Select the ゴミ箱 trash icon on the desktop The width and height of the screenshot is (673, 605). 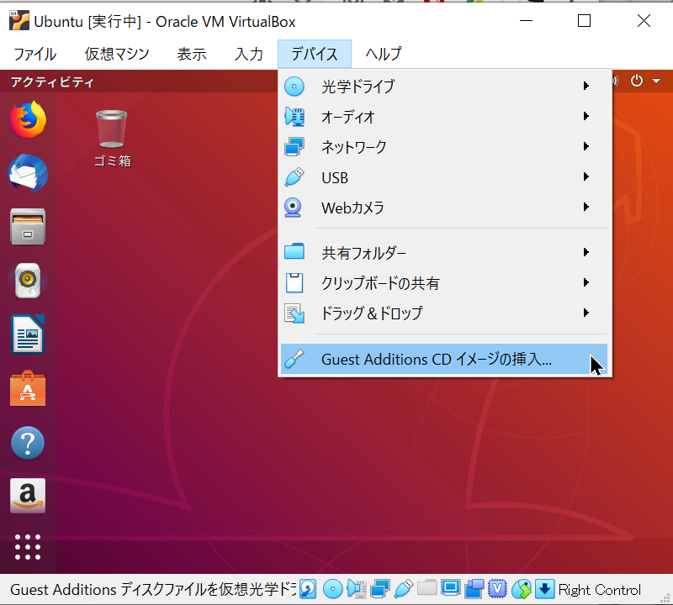[x=112, y=138]
